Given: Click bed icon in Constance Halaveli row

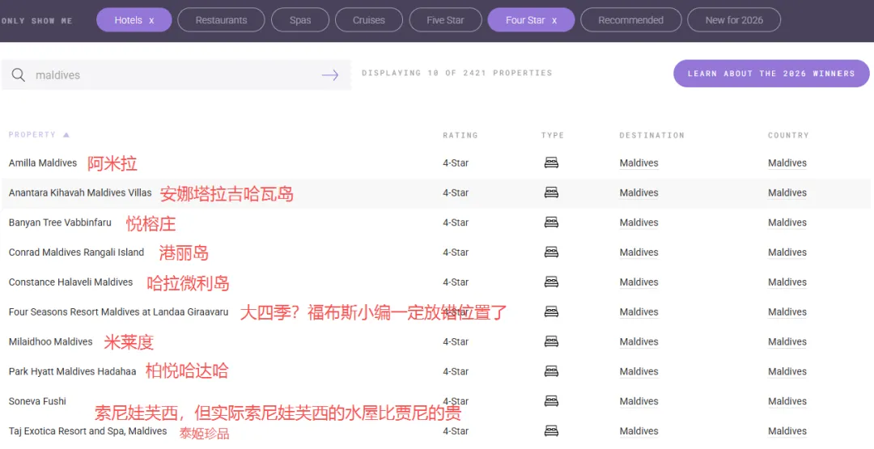Looking at the screenshot, I should 551,282.
